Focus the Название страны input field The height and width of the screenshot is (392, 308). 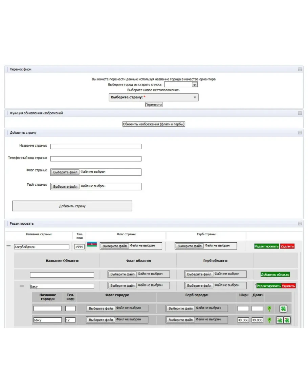[96, 147]
